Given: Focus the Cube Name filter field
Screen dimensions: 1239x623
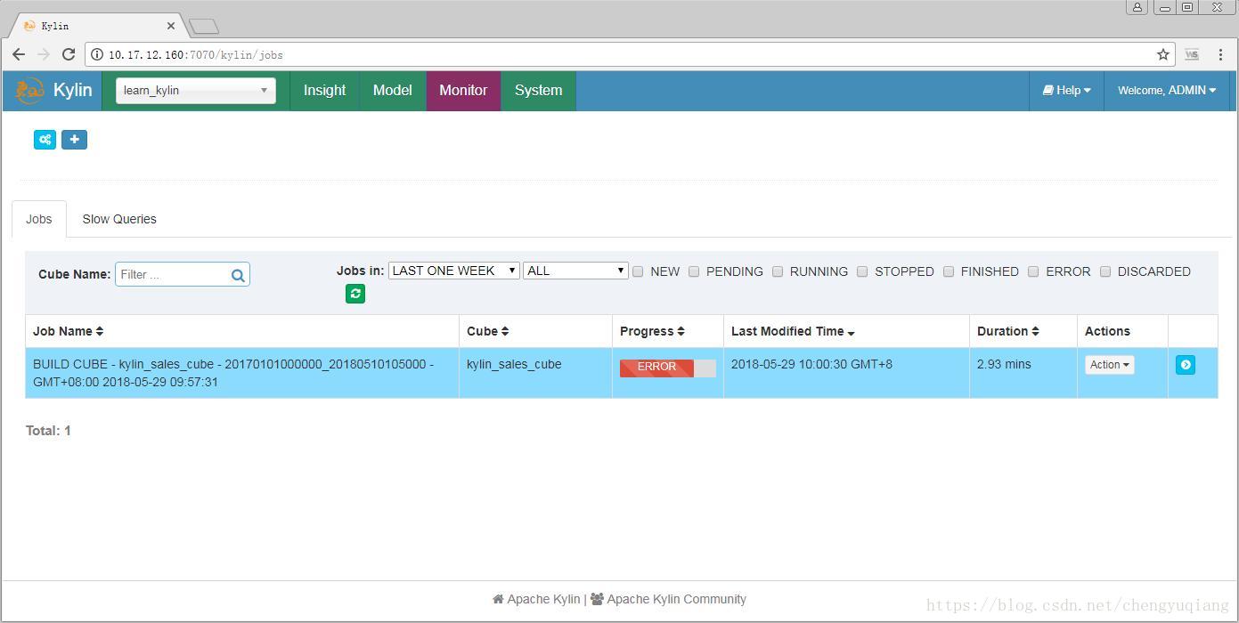Looking at the screenshot, I should 183,274.
